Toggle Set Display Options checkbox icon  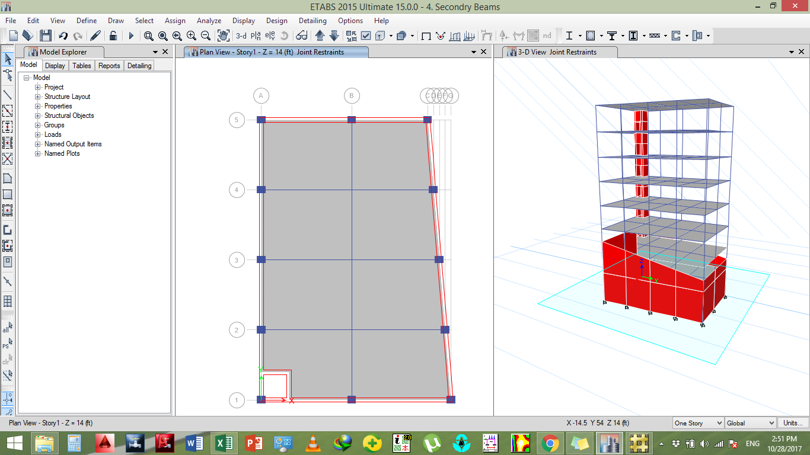pyautogui.click(x=366, y=36)
